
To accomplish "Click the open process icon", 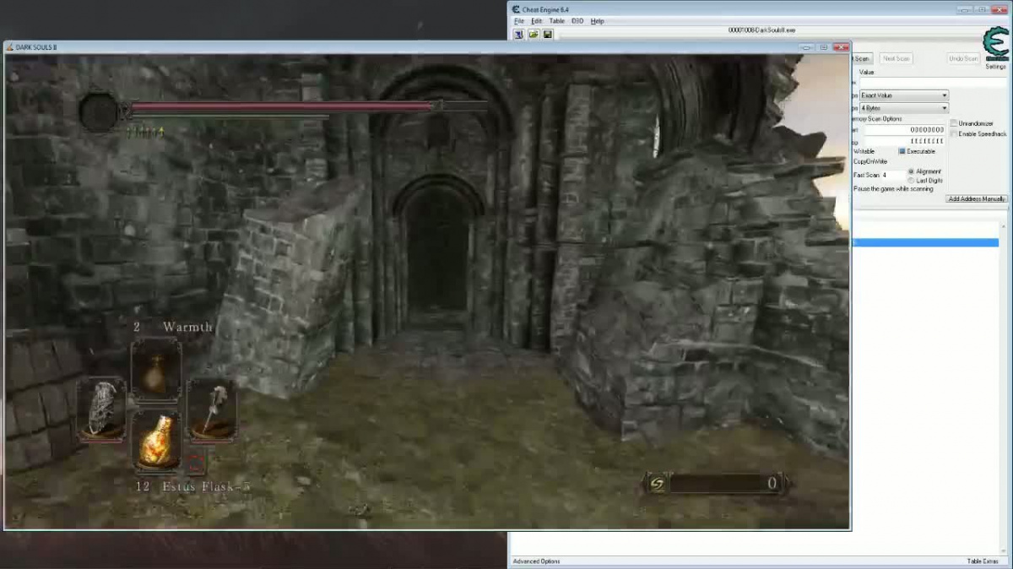I will (x=519, y=35).
